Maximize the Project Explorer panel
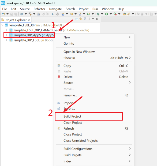Image resolution: width=157 pixels, height=166 pixels. tap(97, 19)
